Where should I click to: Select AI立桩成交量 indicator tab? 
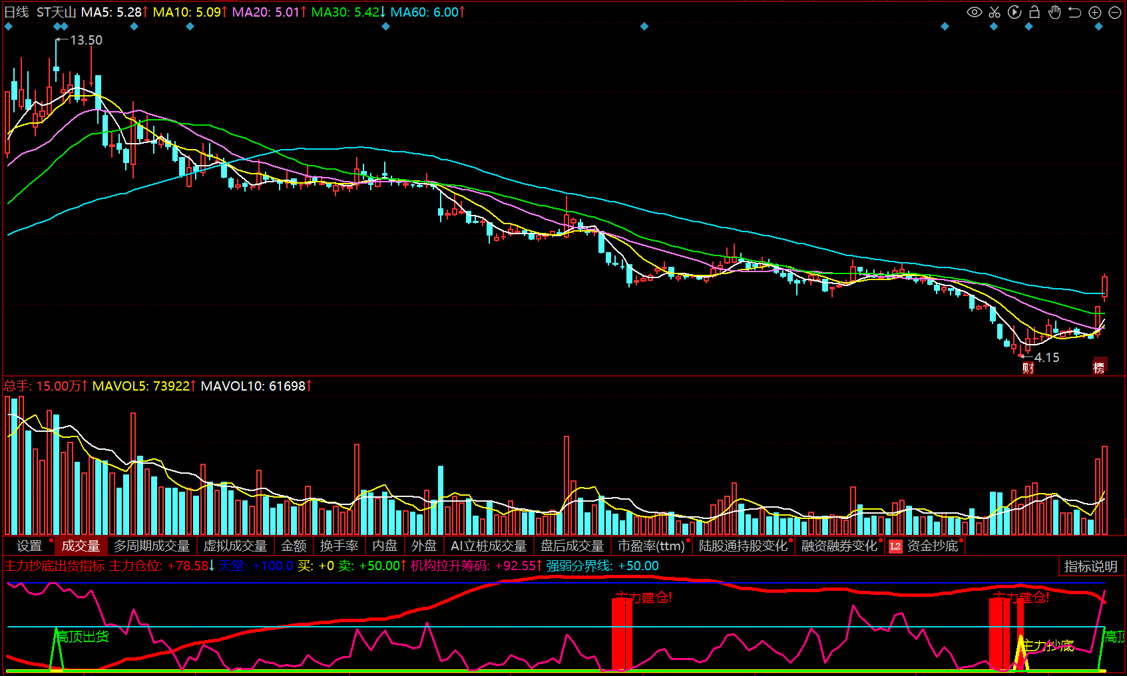tap(489, 546)
